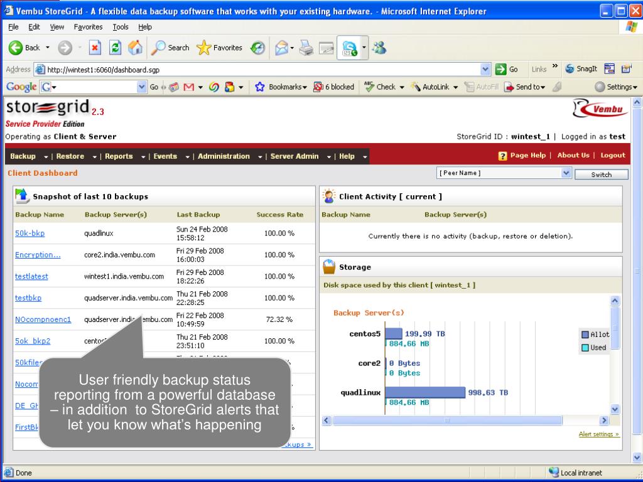Open the Address bar dropdown arrow
The height and width of the screenshot is (482, 643).
coord(485,69)
